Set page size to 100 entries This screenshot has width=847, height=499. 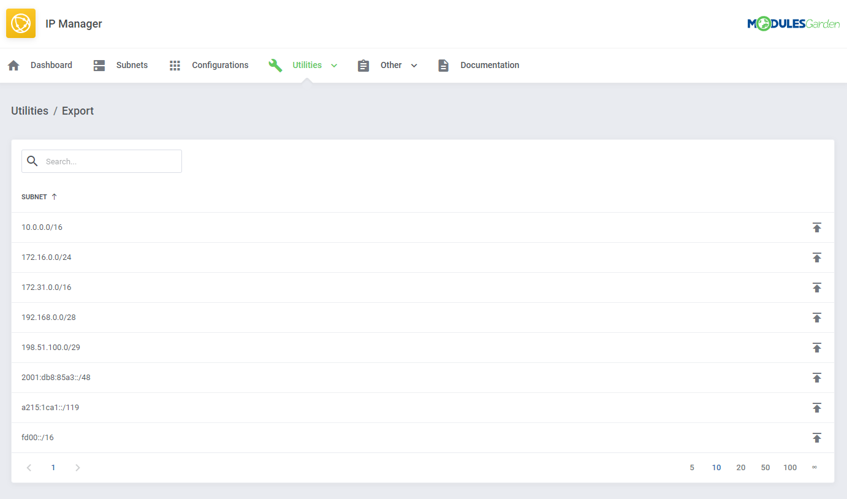point(790,467)
